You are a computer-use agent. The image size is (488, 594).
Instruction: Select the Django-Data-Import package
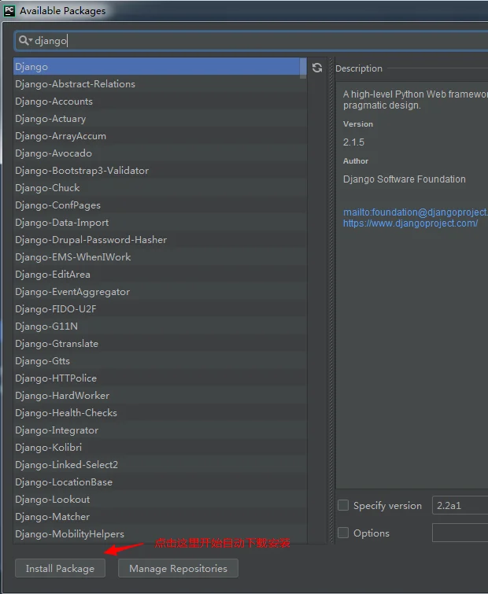pyautogui.click(x=161, y=223)
